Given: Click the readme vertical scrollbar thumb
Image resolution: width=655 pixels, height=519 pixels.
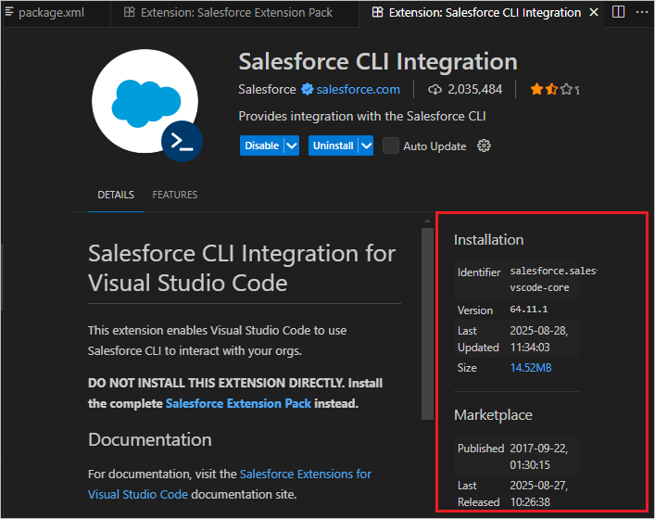Looking at the screenshot, I should point(427,323).
